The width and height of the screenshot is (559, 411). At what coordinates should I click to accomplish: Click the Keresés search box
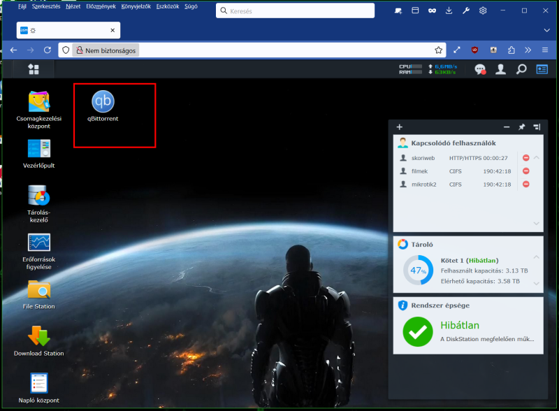(x=295, y=10)
